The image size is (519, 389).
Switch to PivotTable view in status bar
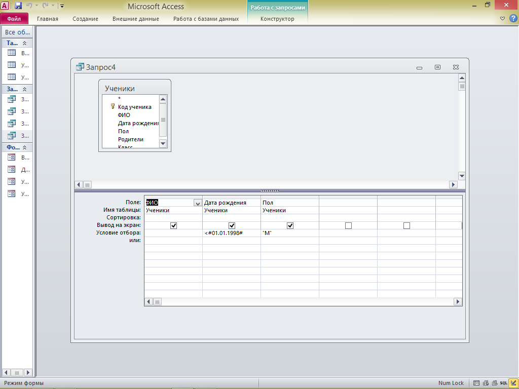coord(486,383)
